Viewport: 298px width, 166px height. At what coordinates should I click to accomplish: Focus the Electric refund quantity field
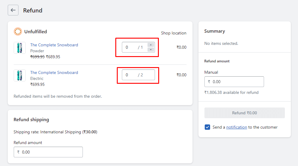pos(131,75)
